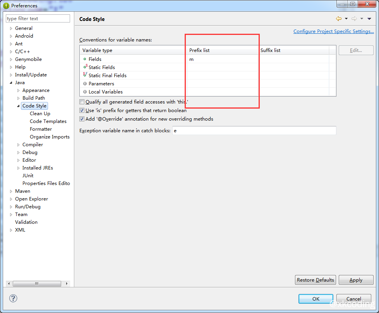Open the help question mark icon
Viewport: 379px width, 313px height.
coord(13,298)
